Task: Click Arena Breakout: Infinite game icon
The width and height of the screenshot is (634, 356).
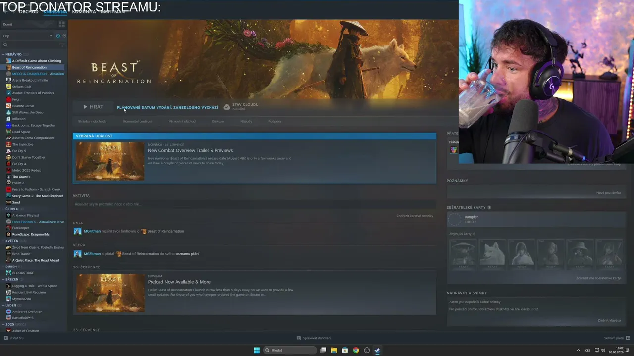Action: point(9,80)
